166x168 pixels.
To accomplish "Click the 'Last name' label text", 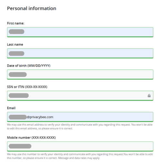I will pyautogui.click(x=15, y=45).
